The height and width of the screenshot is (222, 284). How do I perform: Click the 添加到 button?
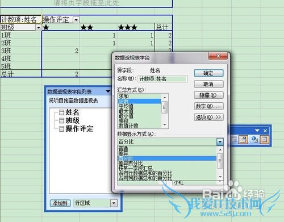coord(60,203)
